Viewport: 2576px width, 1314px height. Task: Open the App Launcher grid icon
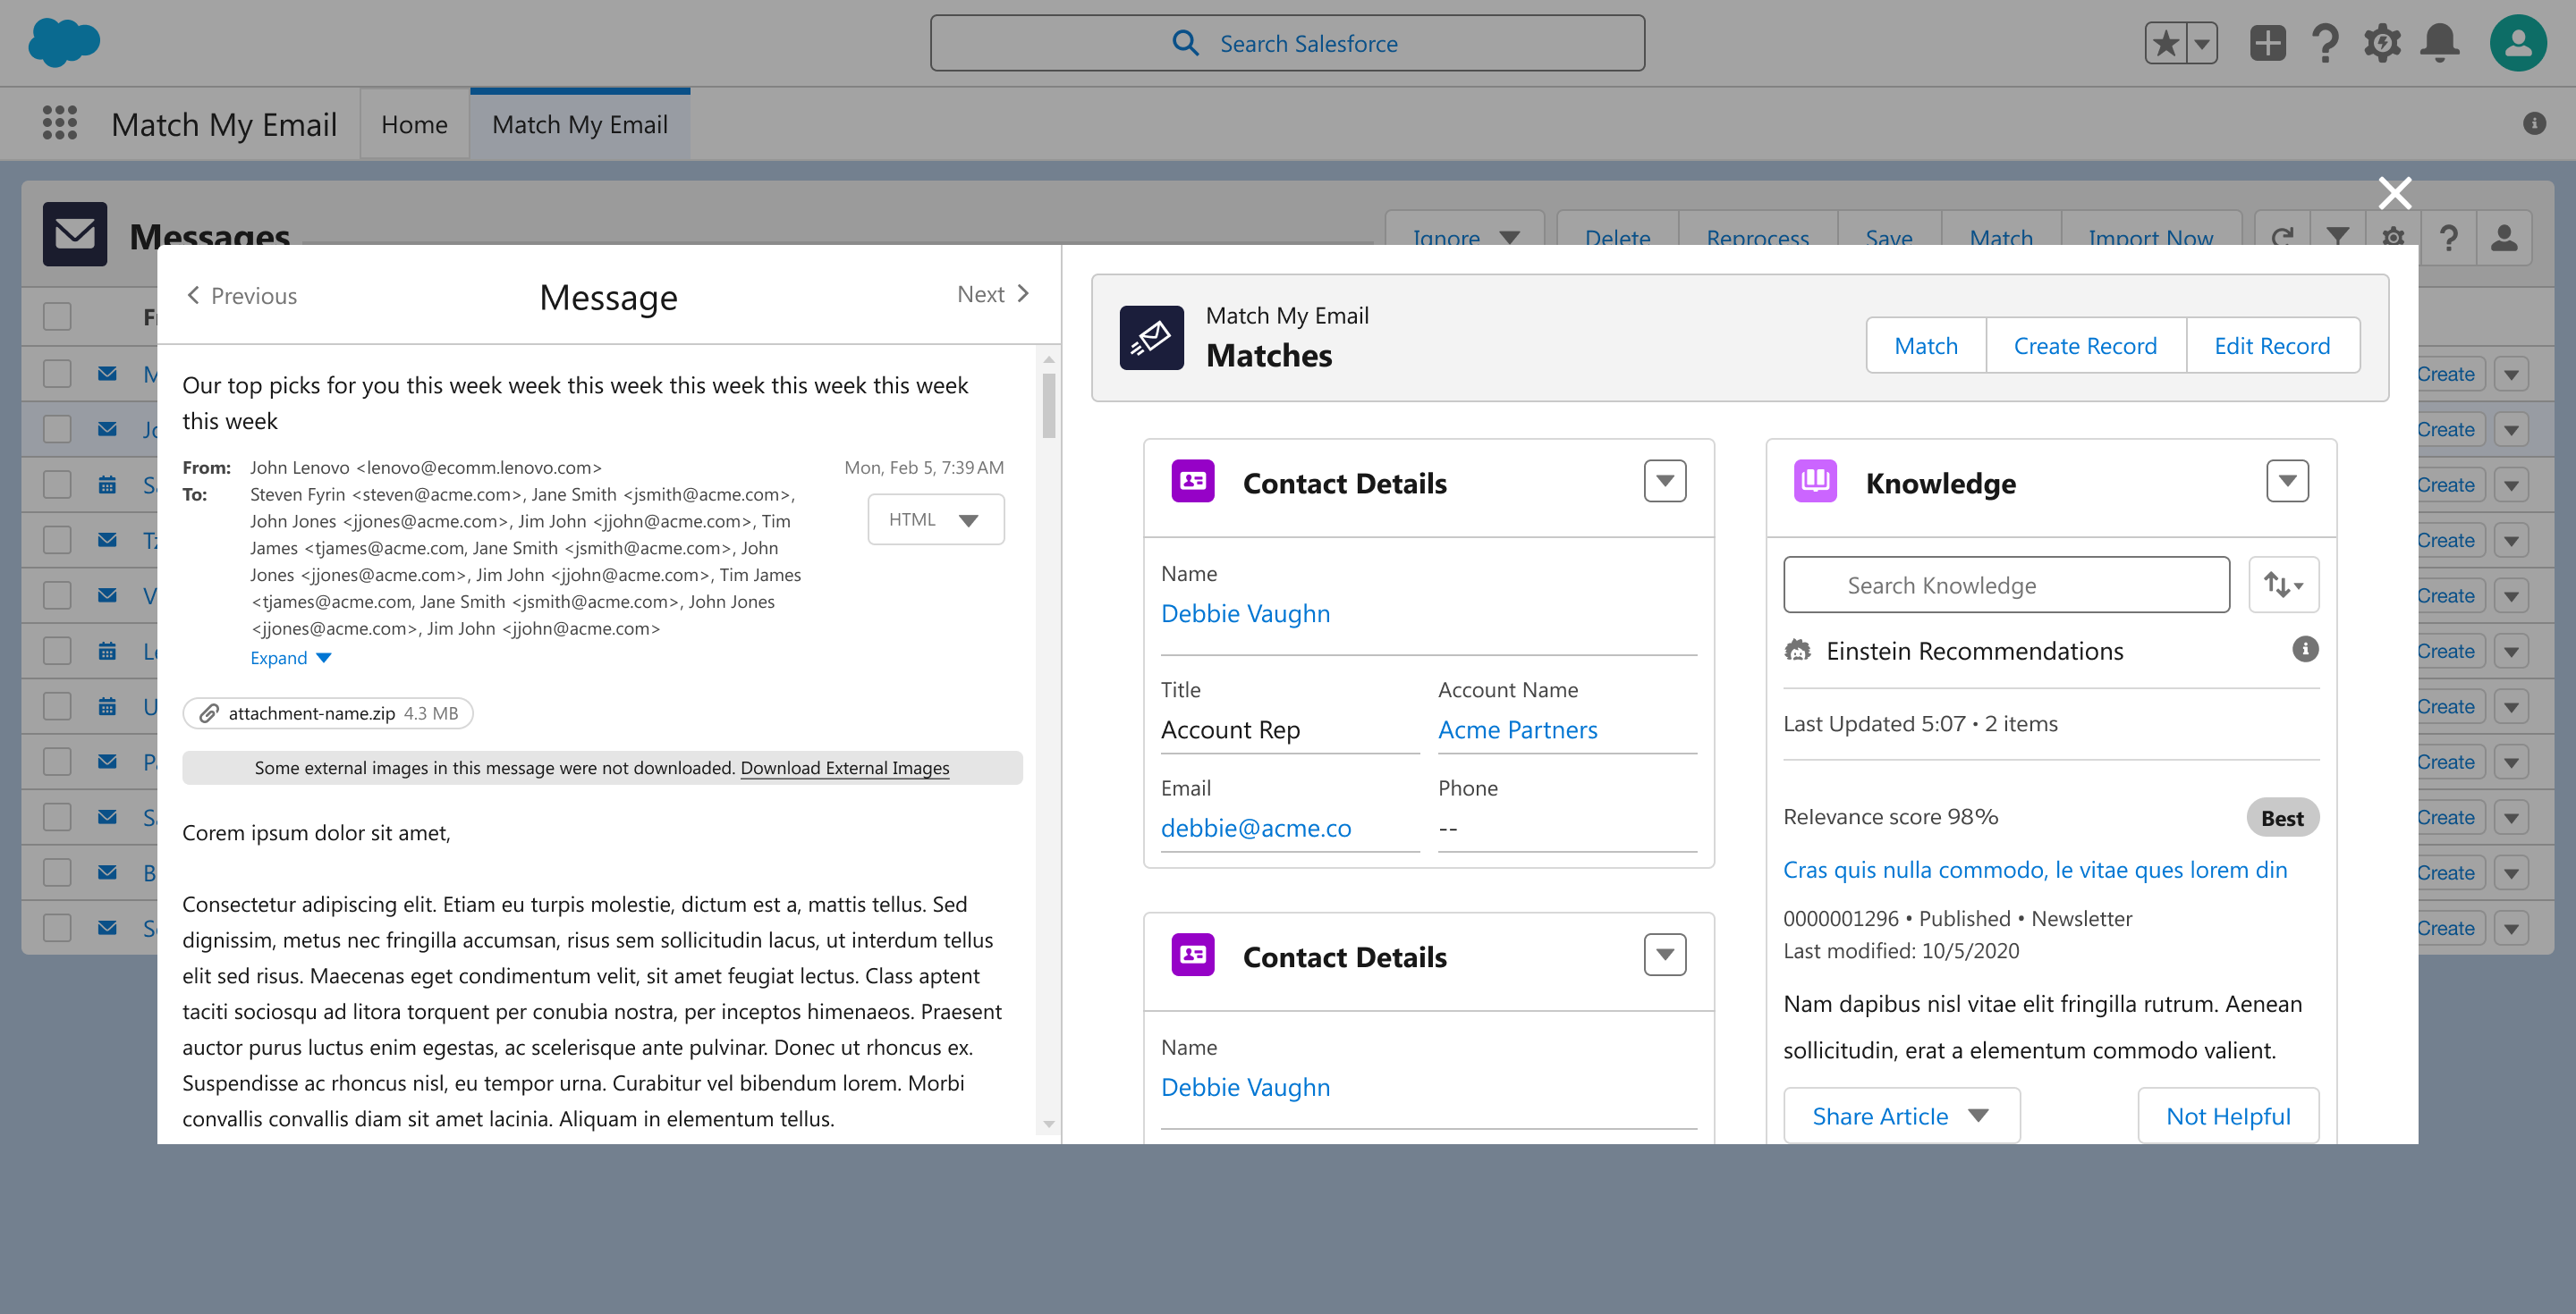(60, 122)
